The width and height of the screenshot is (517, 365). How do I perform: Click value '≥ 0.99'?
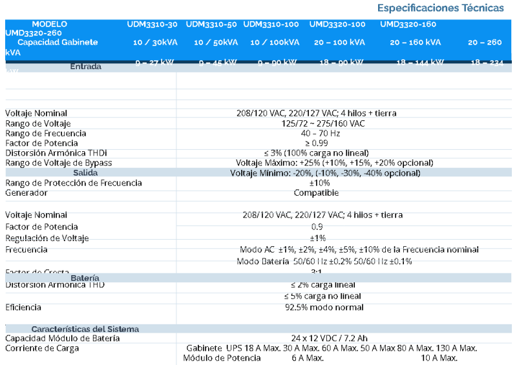click(316, 143)
